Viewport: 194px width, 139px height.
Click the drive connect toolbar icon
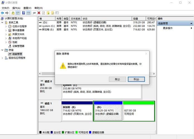coord(34,13)
